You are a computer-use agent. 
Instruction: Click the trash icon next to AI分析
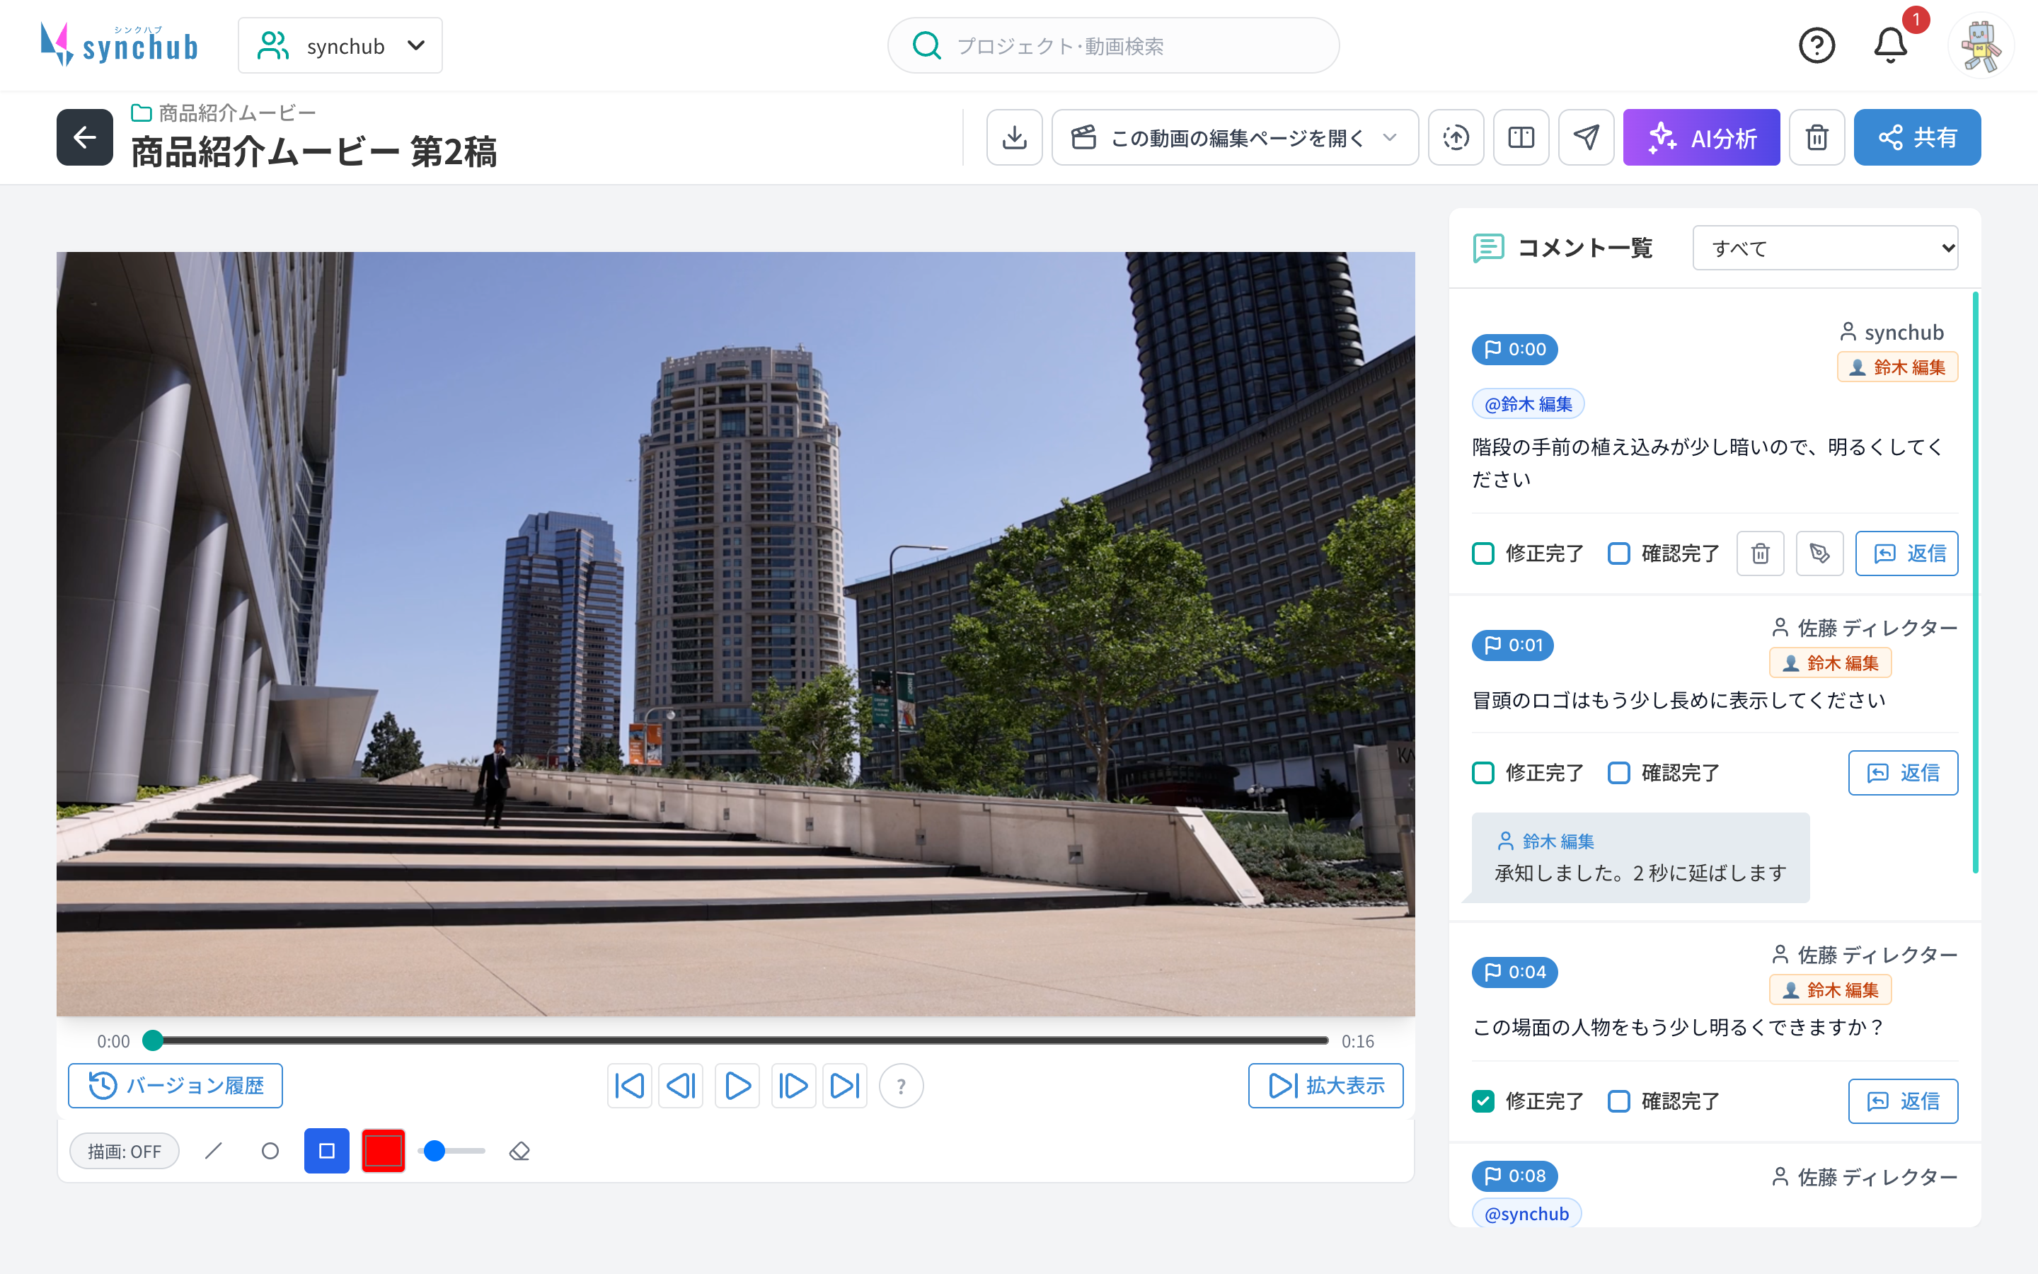pyautogui.click(x=1817, y=137)
